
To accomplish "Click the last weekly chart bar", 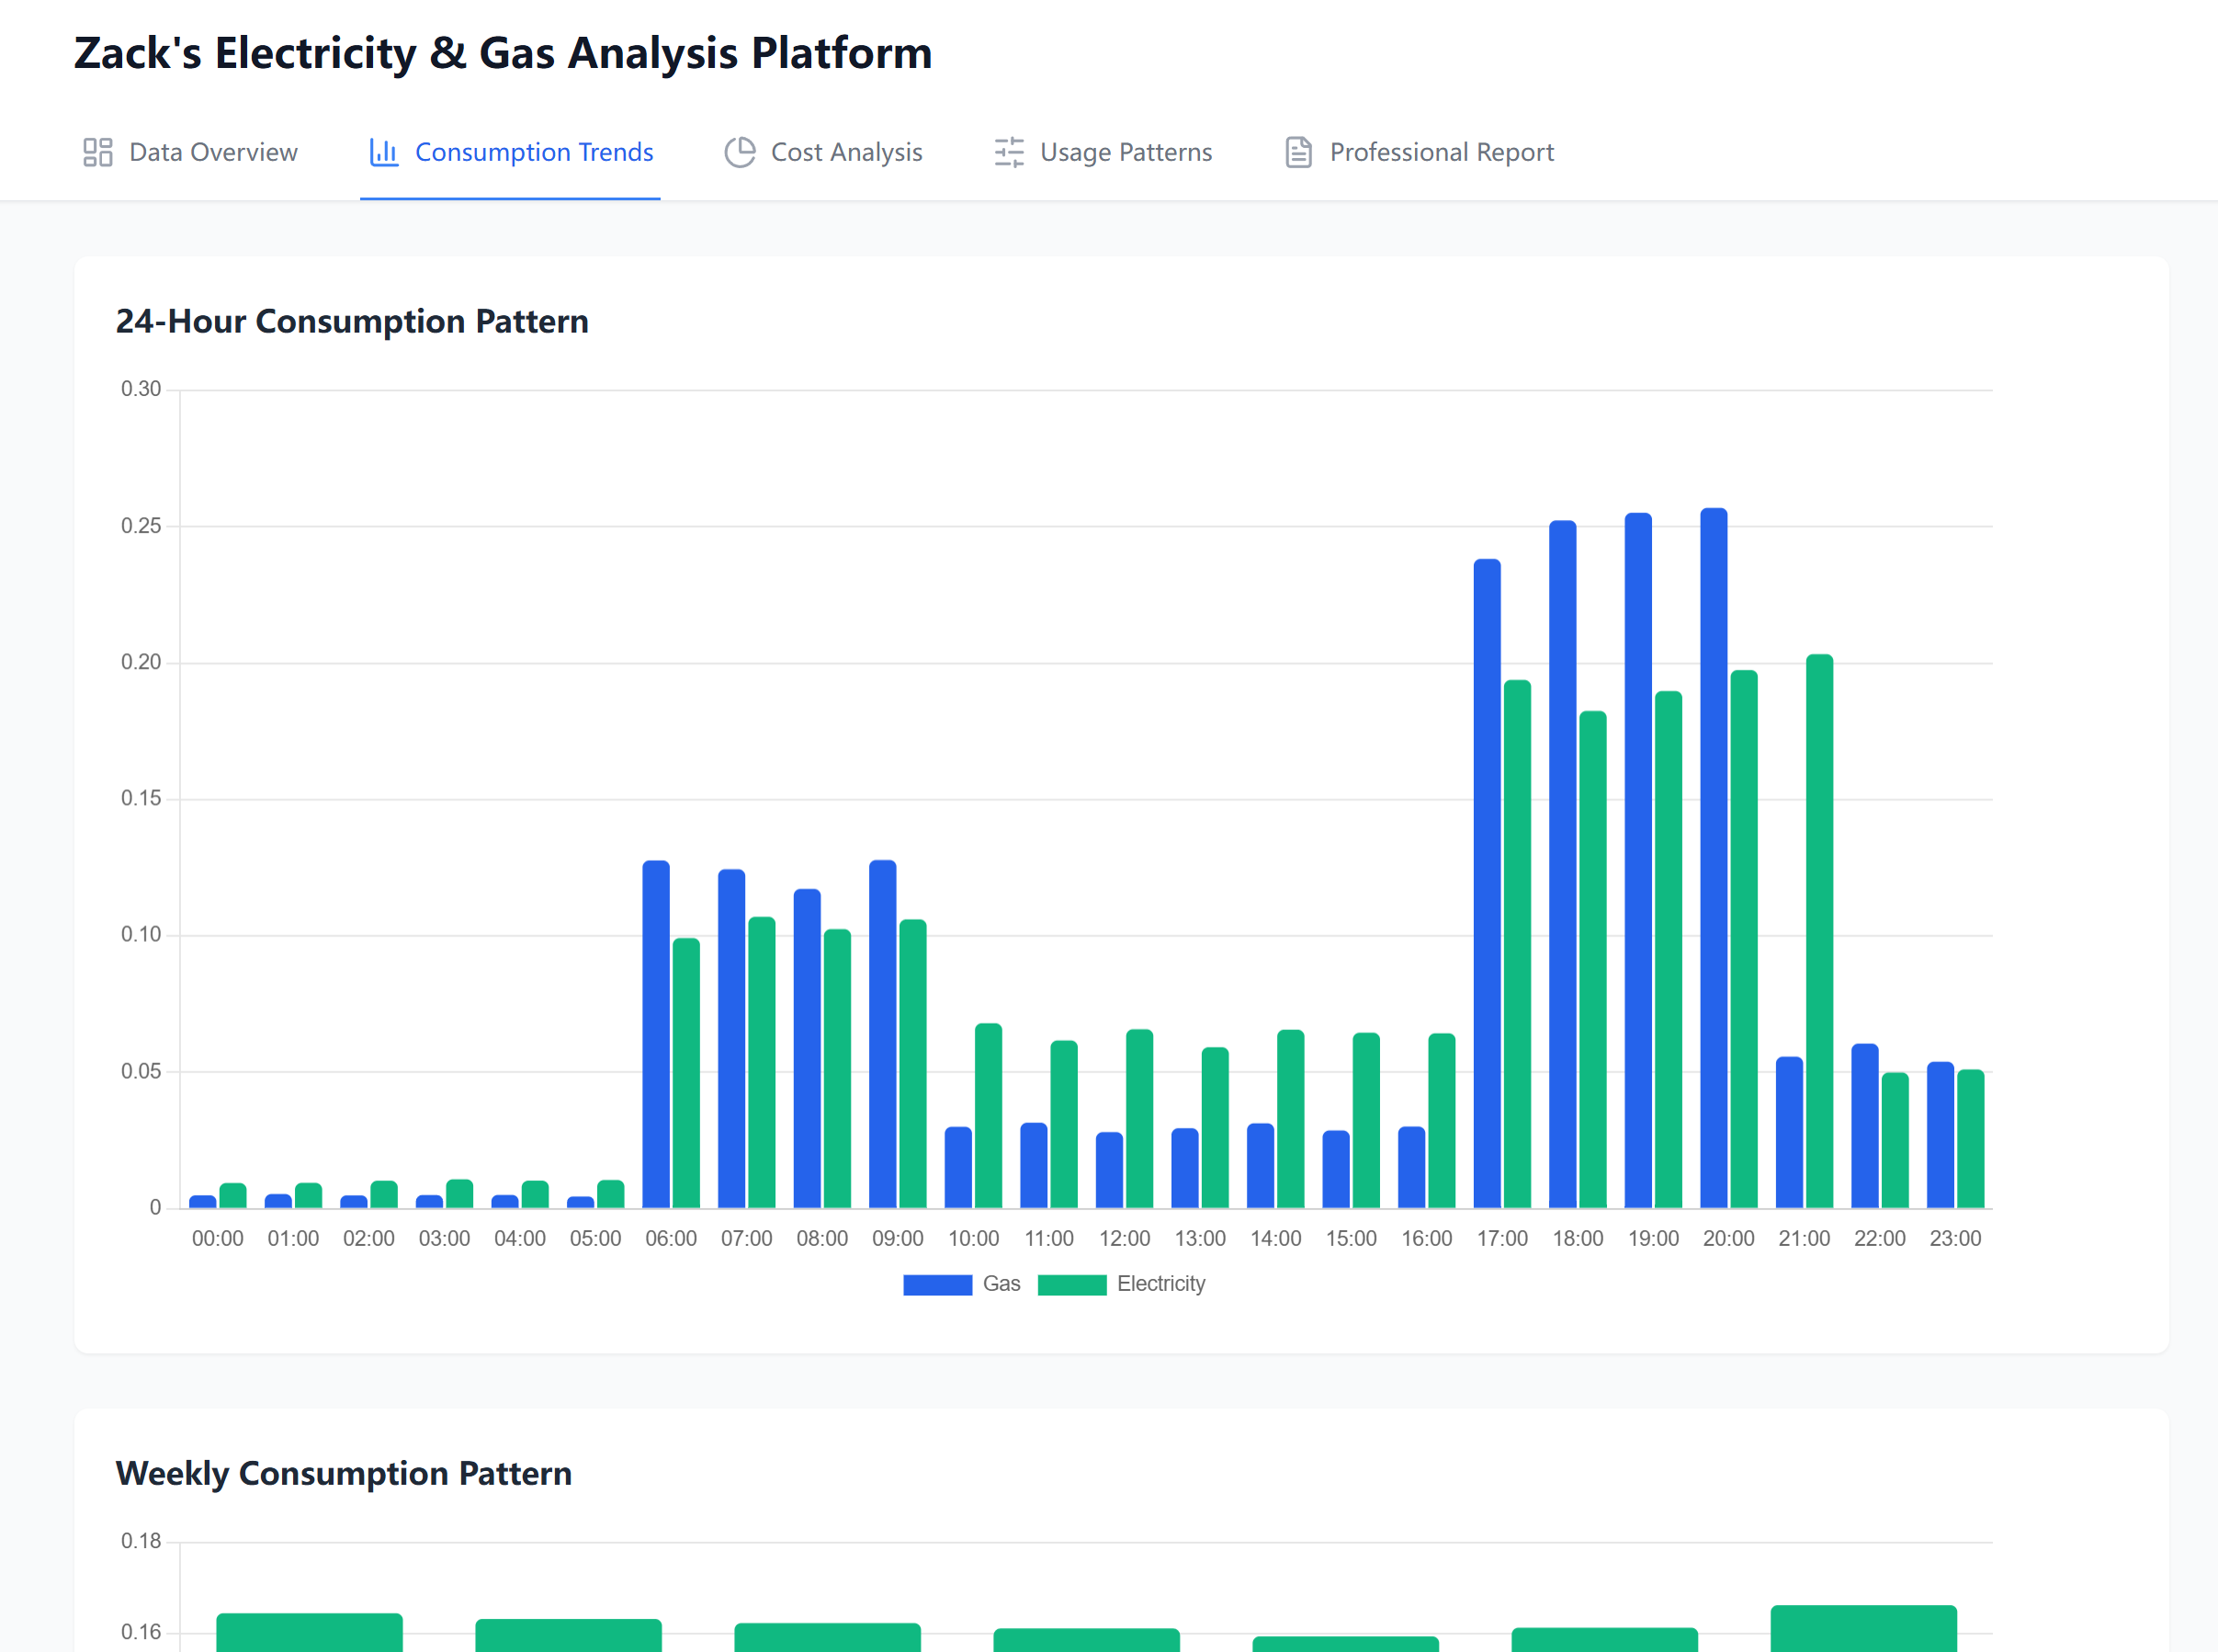I will pyautogui.click(x=1863, y=1628).
